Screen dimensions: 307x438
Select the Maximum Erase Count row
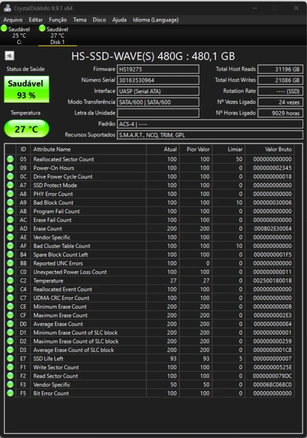(150, 315)
